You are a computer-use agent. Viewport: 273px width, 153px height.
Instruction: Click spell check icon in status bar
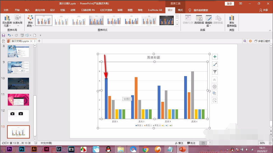36,143
